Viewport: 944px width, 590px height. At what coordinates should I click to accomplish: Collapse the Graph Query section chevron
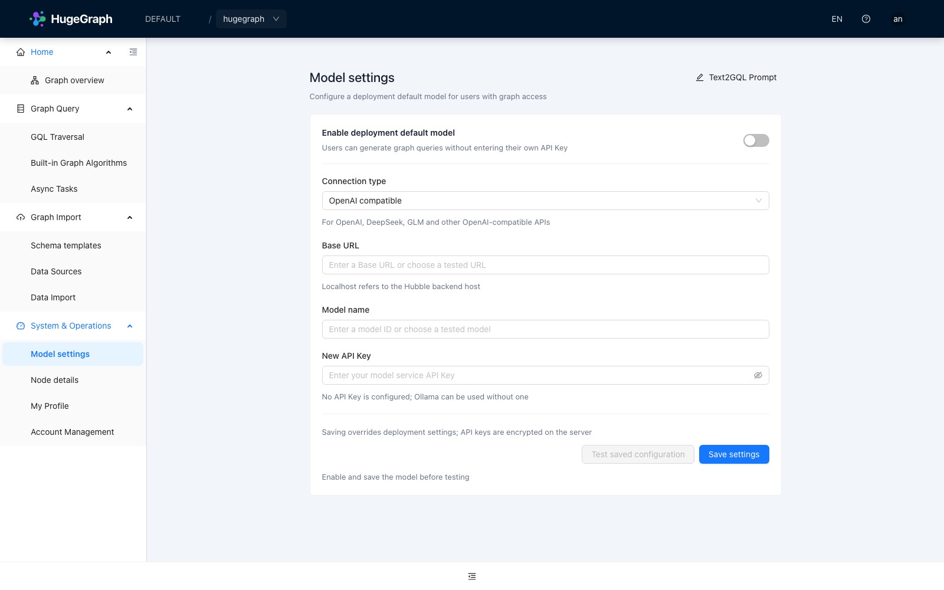tap(130, 109)
